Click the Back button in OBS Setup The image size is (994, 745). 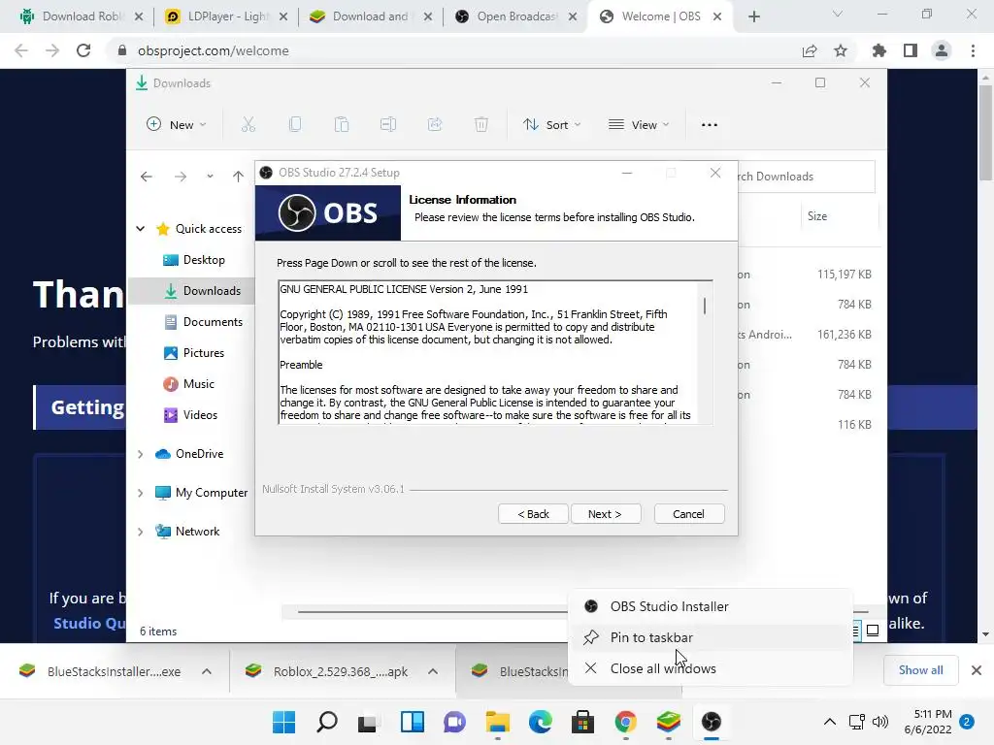tap(533, 514)
